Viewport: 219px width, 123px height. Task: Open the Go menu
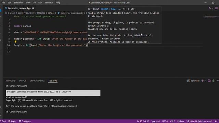pyautogui.click(x=34, y=3)
